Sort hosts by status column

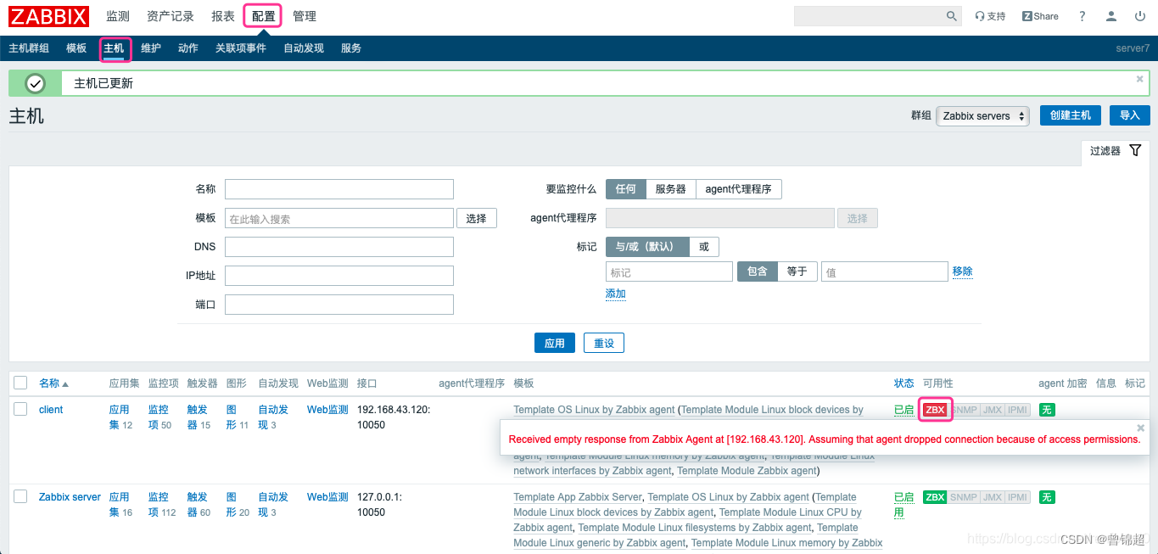(x=903, y=383)
